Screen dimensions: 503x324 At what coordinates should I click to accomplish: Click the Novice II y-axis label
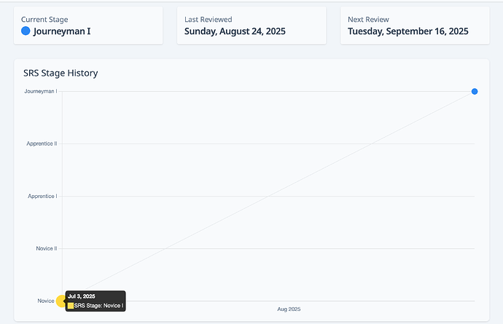tap(46, 248)
